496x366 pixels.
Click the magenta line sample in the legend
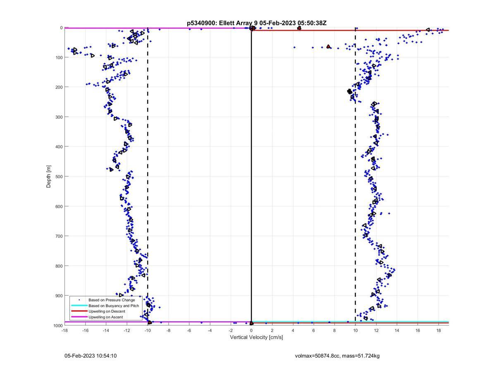coord(79,317)
